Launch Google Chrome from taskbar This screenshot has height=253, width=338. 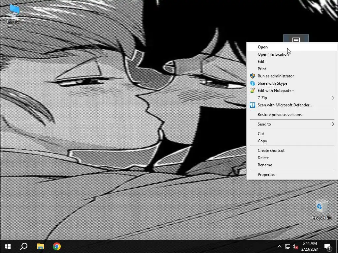pos(57,246)
